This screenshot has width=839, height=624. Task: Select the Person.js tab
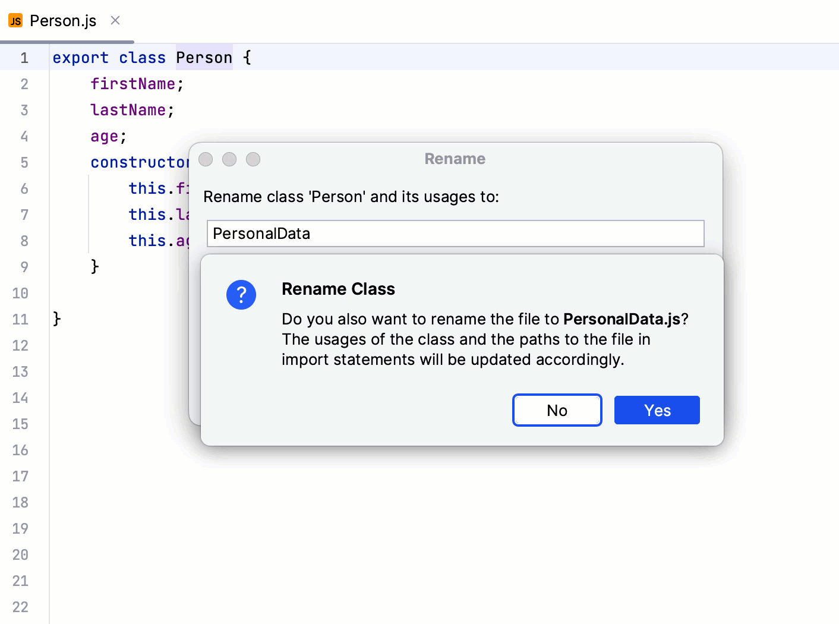64,20
